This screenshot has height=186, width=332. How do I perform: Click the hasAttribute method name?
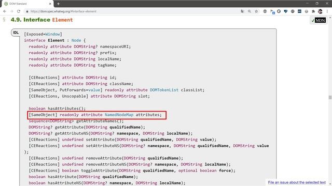click(x=62, y=177)
